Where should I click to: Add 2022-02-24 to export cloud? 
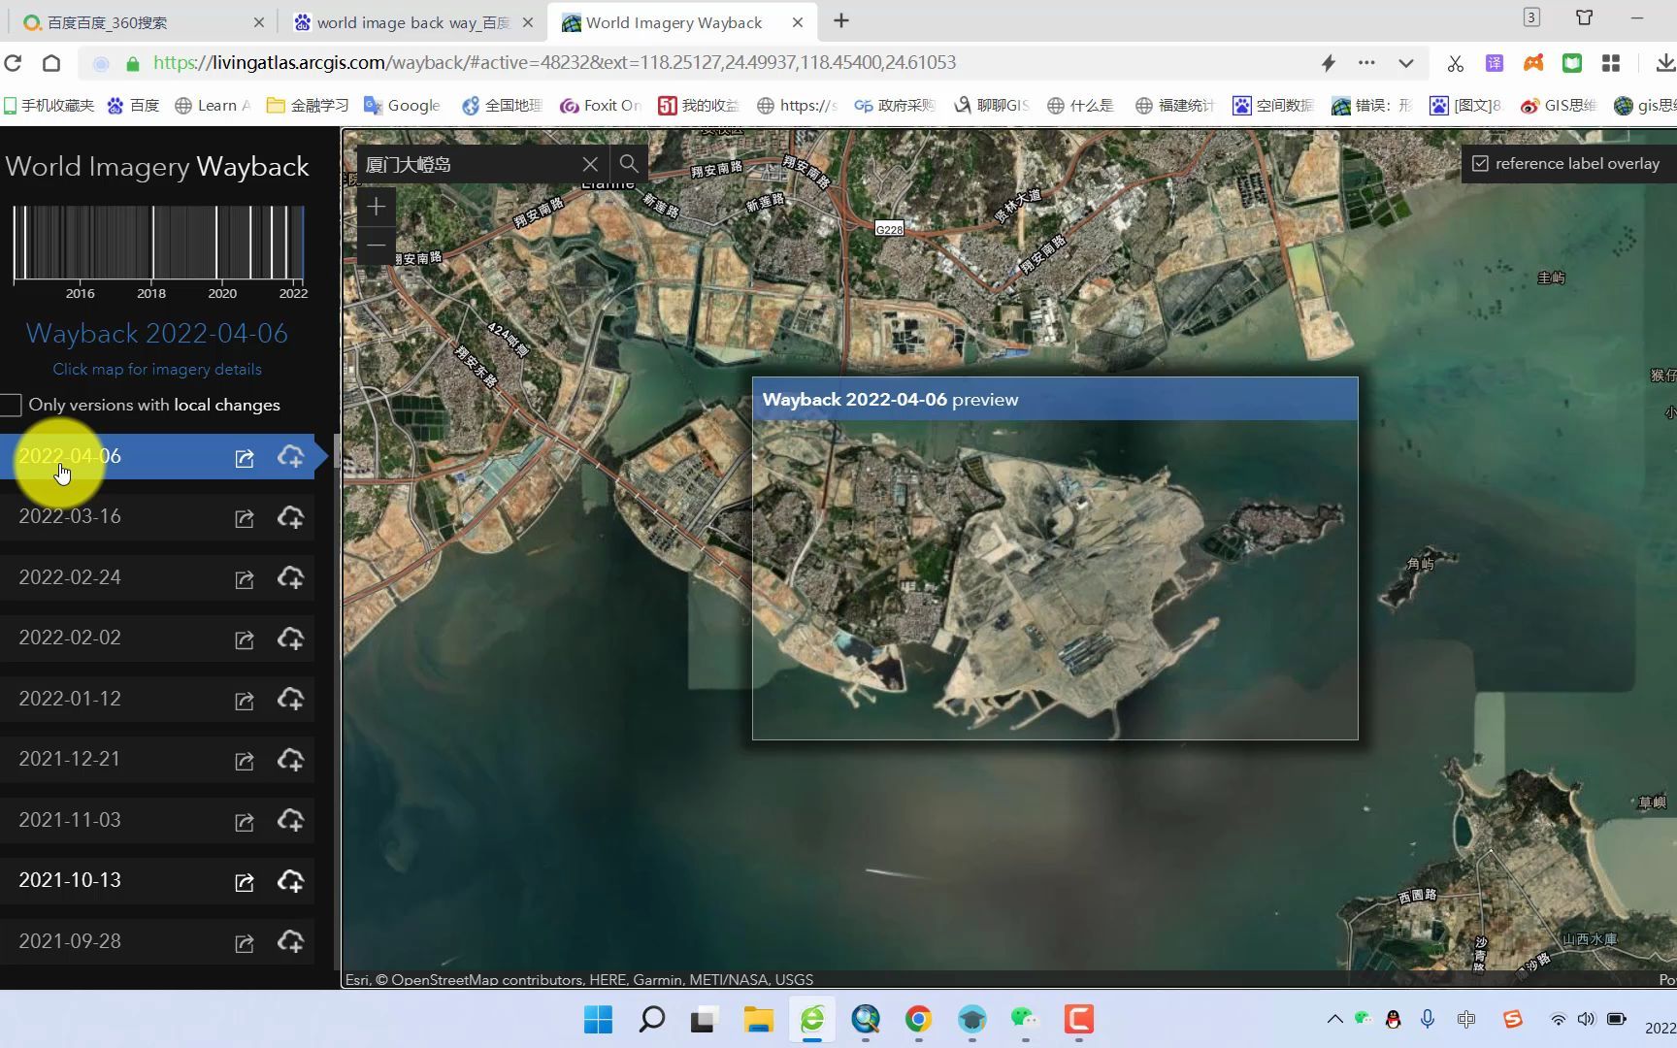tap(290, 578)
